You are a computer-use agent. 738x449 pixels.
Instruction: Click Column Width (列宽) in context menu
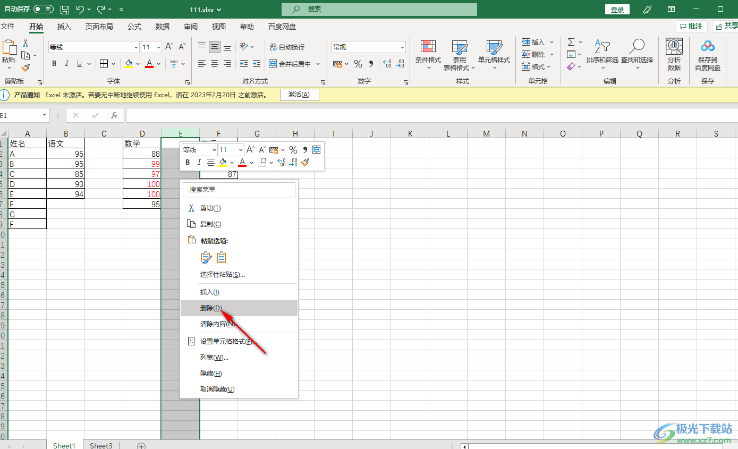[239, 358]
